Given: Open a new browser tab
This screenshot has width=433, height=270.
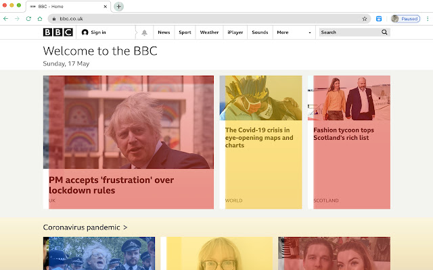Looking at the screenshot, I should pyautogui.click(x=119, y=6).
